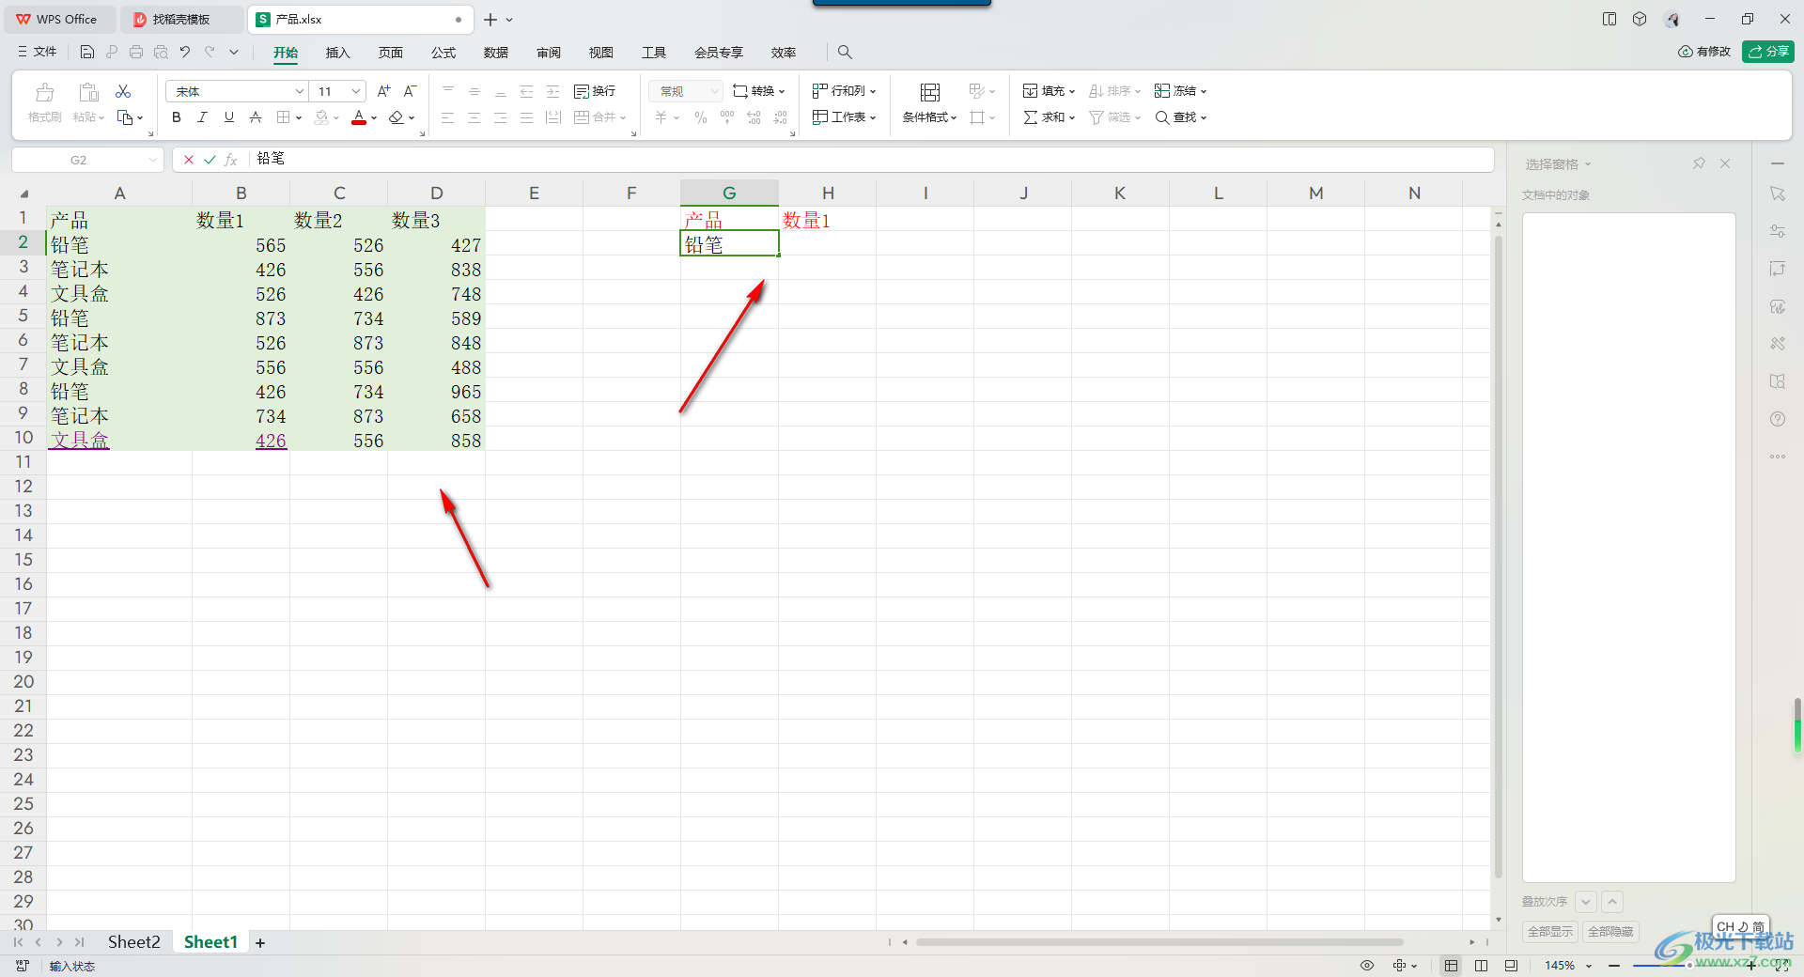Open new tab with plus button

coord(490,19)
